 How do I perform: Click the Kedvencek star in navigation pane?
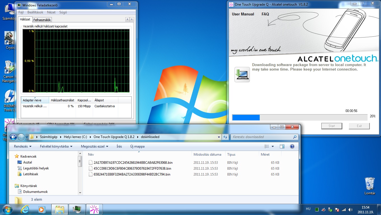(17, 156)
